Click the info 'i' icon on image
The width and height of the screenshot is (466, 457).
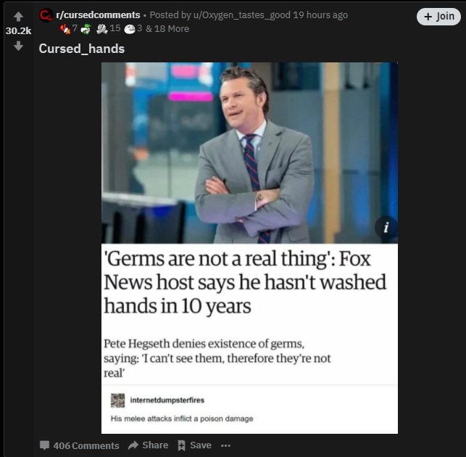pos(386,228)
